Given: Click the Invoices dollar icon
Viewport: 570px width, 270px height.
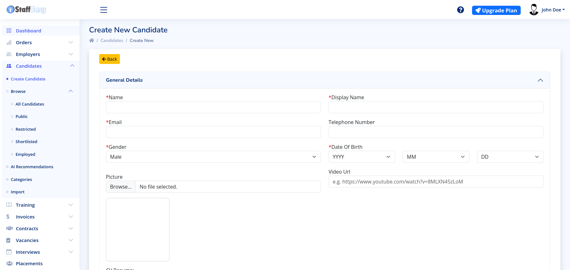Looking at the screenshot, I should (8, 217).
